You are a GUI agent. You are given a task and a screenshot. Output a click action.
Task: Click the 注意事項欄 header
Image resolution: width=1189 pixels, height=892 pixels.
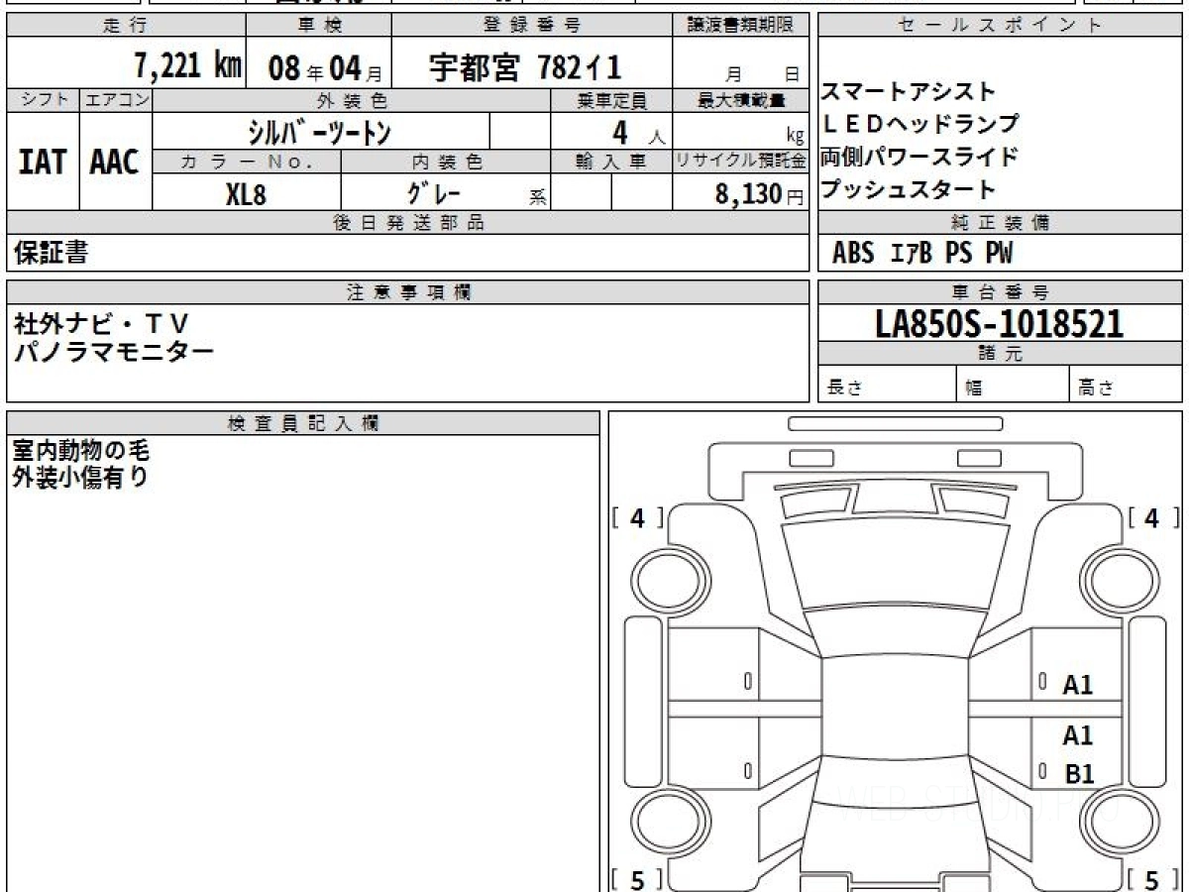[407, 292]
